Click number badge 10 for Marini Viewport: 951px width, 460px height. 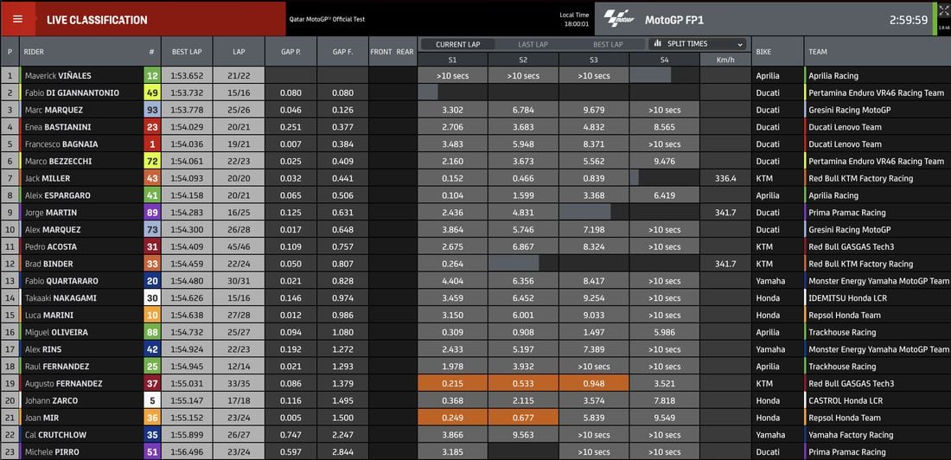pos(151,315)
